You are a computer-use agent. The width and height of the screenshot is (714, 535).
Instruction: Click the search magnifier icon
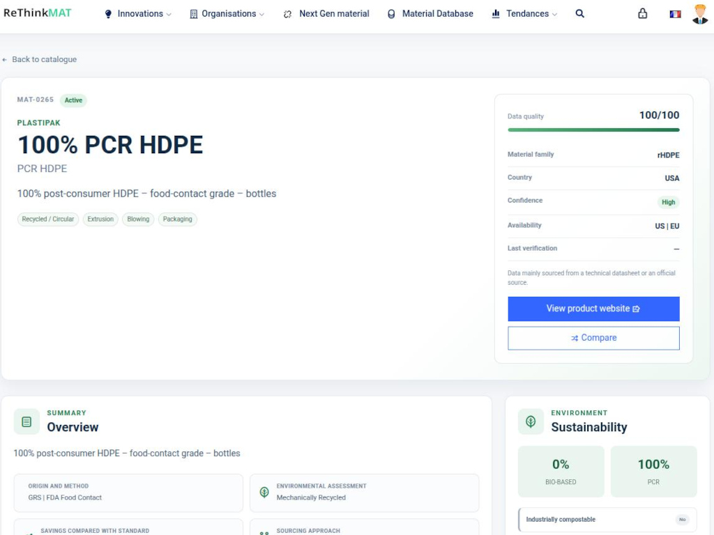click(579, 14)
